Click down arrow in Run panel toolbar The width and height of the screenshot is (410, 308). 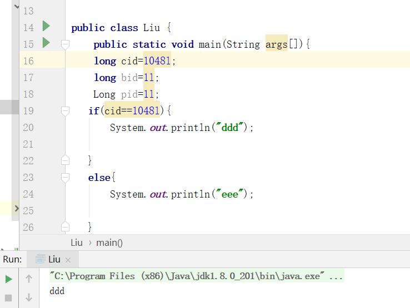click(x=29, y=297)
